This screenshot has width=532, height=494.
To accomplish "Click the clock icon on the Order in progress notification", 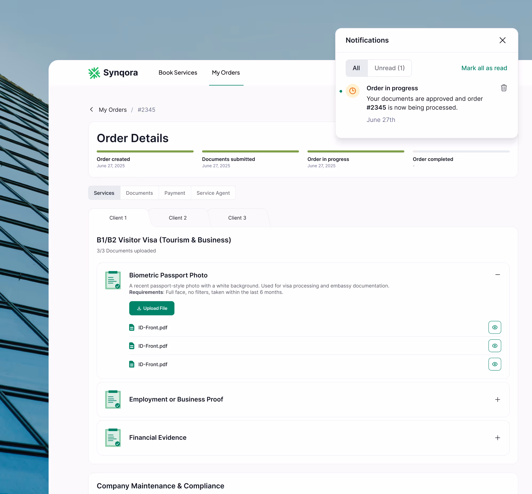I will point(353,91).
